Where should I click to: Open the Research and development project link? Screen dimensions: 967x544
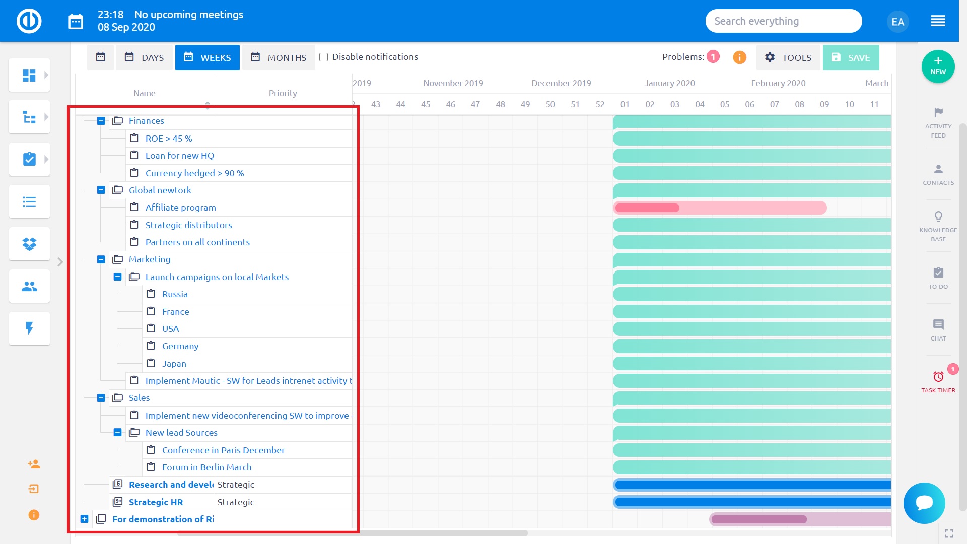(x=171, y=485)
